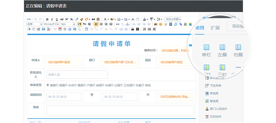This screenshot has height=123, width=276.
Task: Select the 病假 radio option
Action: 57,85
